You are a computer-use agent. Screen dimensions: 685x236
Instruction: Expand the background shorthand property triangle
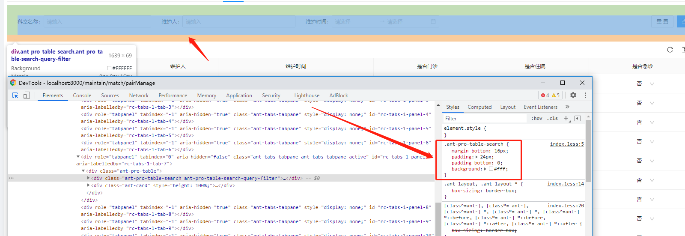click(x=485, y=169)
